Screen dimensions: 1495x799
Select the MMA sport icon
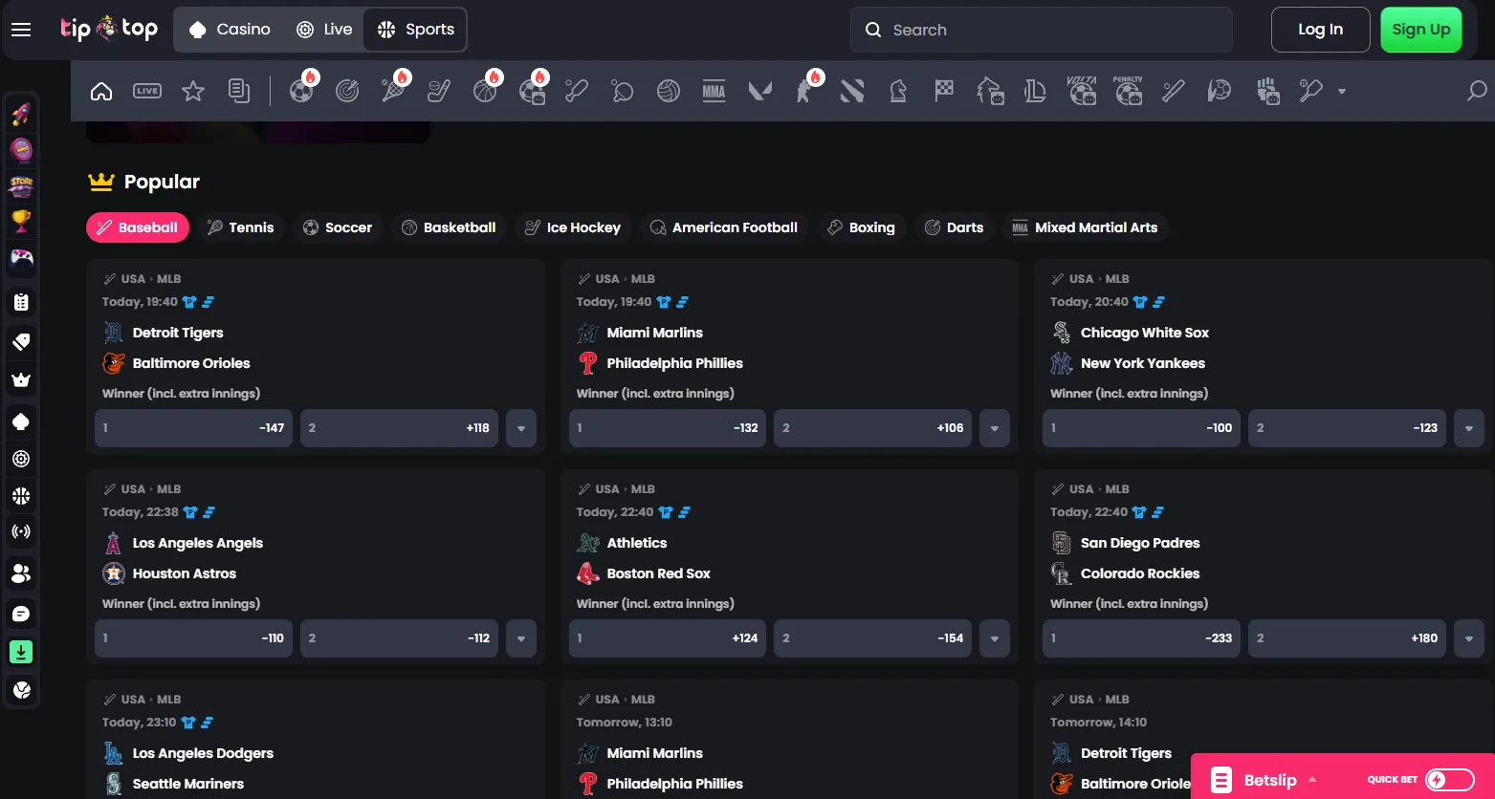click(x=714, y=92)
